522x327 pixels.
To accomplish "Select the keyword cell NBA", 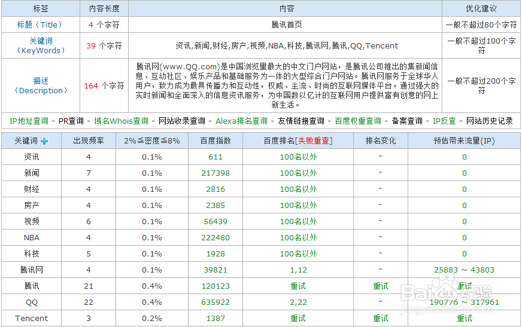I will [x=31, y=237].
